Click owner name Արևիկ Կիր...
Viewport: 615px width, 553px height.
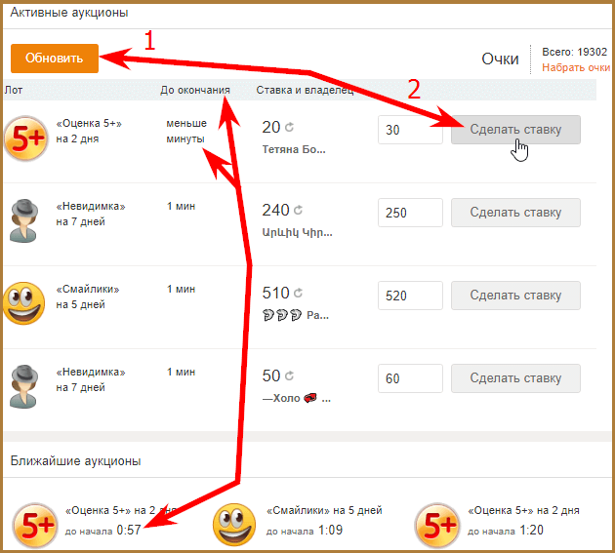298,232
